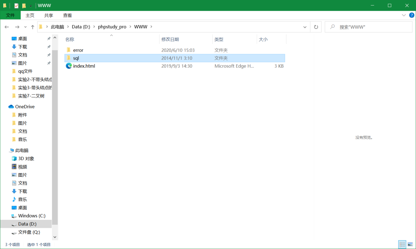The height and width of the screenshot is (249, 416).
Task: Select OneDrive in the navigation pane
Action: point(25,107)
